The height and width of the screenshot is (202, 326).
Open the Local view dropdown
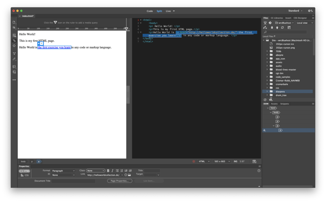pyautogui.click(x=305, y=23)
